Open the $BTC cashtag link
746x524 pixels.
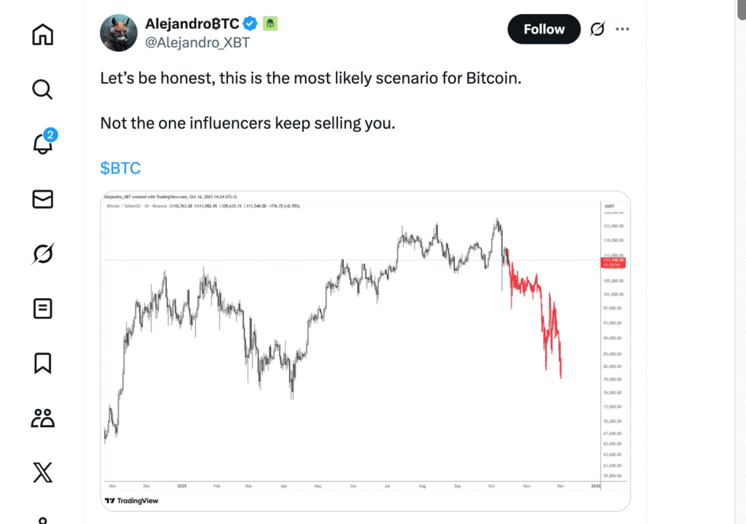point(120,168)
